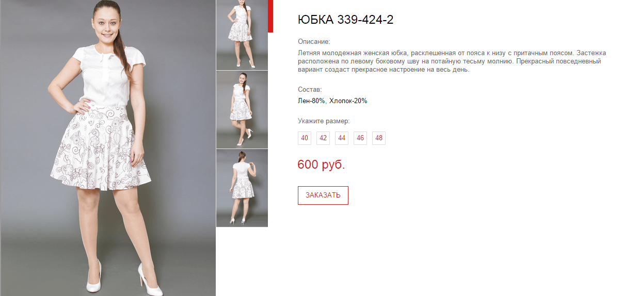
Task: Click the Лен-80%, Хлопок-20% composition text
Action: (x=332, y=101)
